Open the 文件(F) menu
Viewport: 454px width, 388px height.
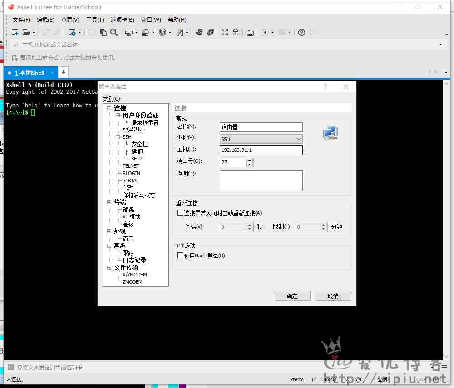pyautogui.click(x=21, y=19)
